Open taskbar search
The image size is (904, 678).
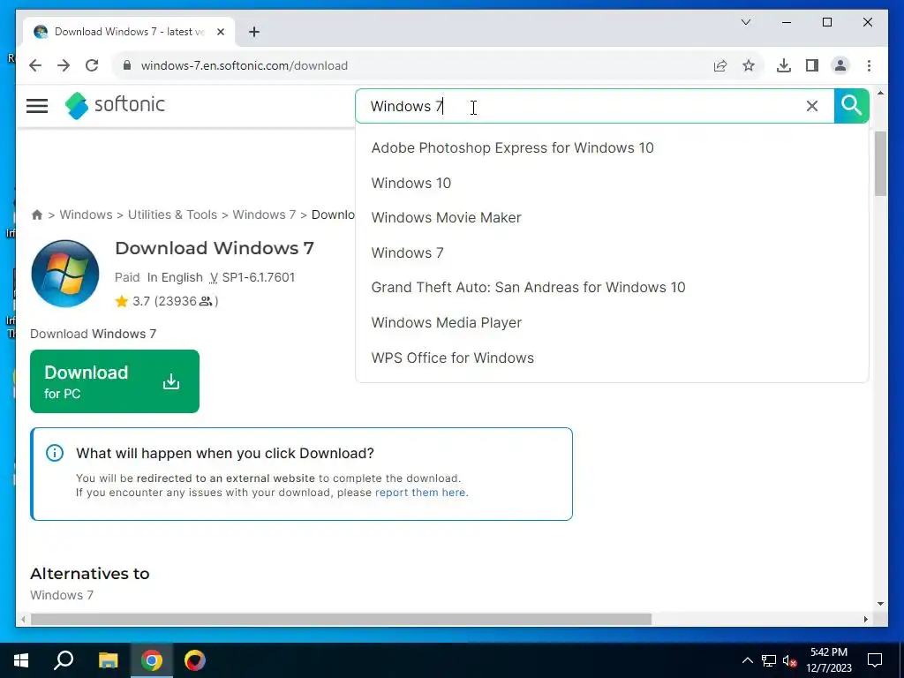pyautogui.click(x=64, y=660)
